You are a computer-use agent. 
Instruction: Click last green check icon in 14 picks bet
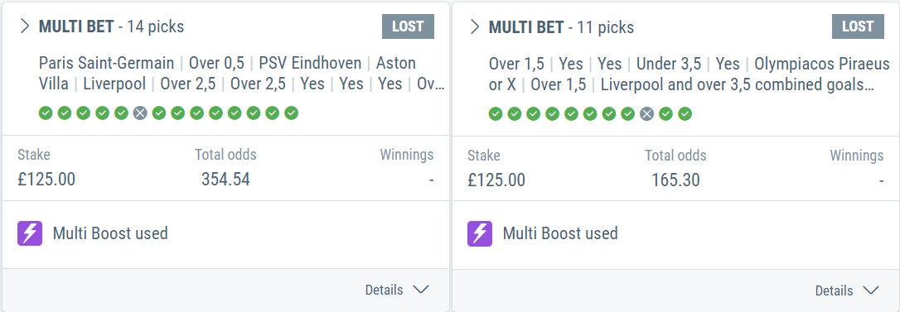[x=292, y=113]
